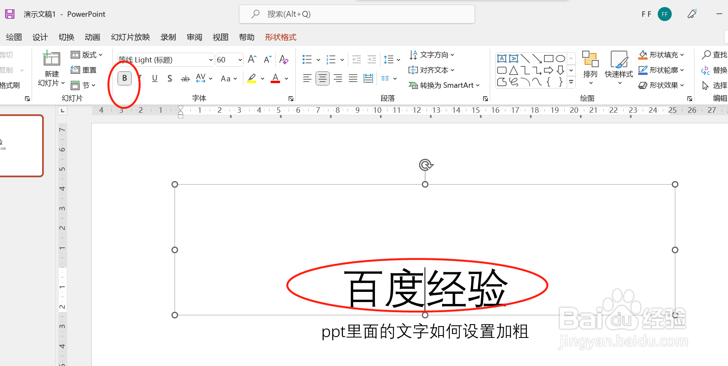Open Arrange menu

[590, 68]
